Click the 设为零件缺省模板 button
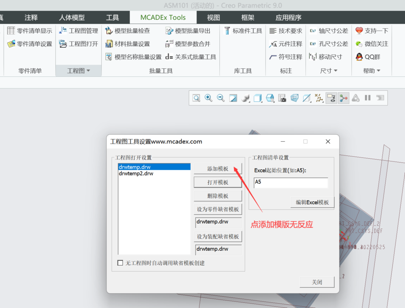 tap(218, 209)
